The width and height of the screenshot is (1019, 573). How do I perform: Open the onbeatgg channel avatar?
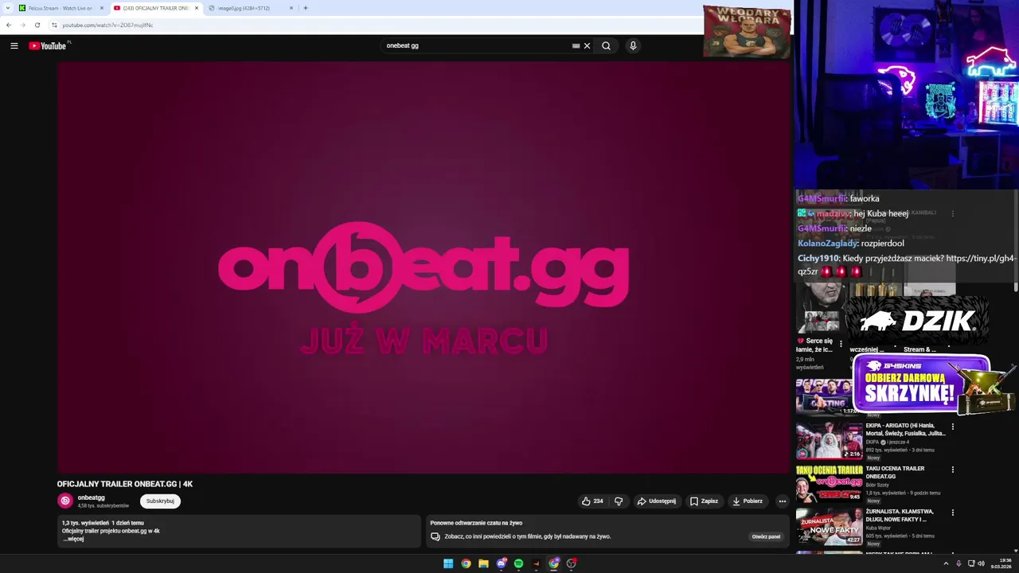coord(65,501)
